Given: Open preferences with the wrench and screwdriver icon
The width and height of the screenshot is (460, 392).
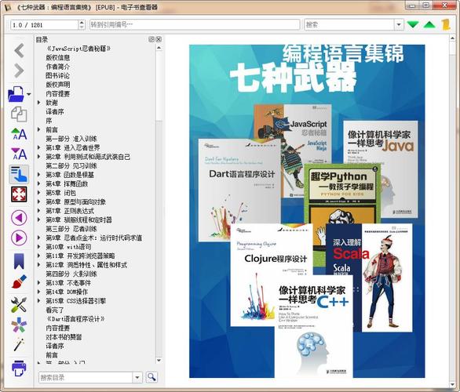Looking at the screenshot, I should (19, 305).
